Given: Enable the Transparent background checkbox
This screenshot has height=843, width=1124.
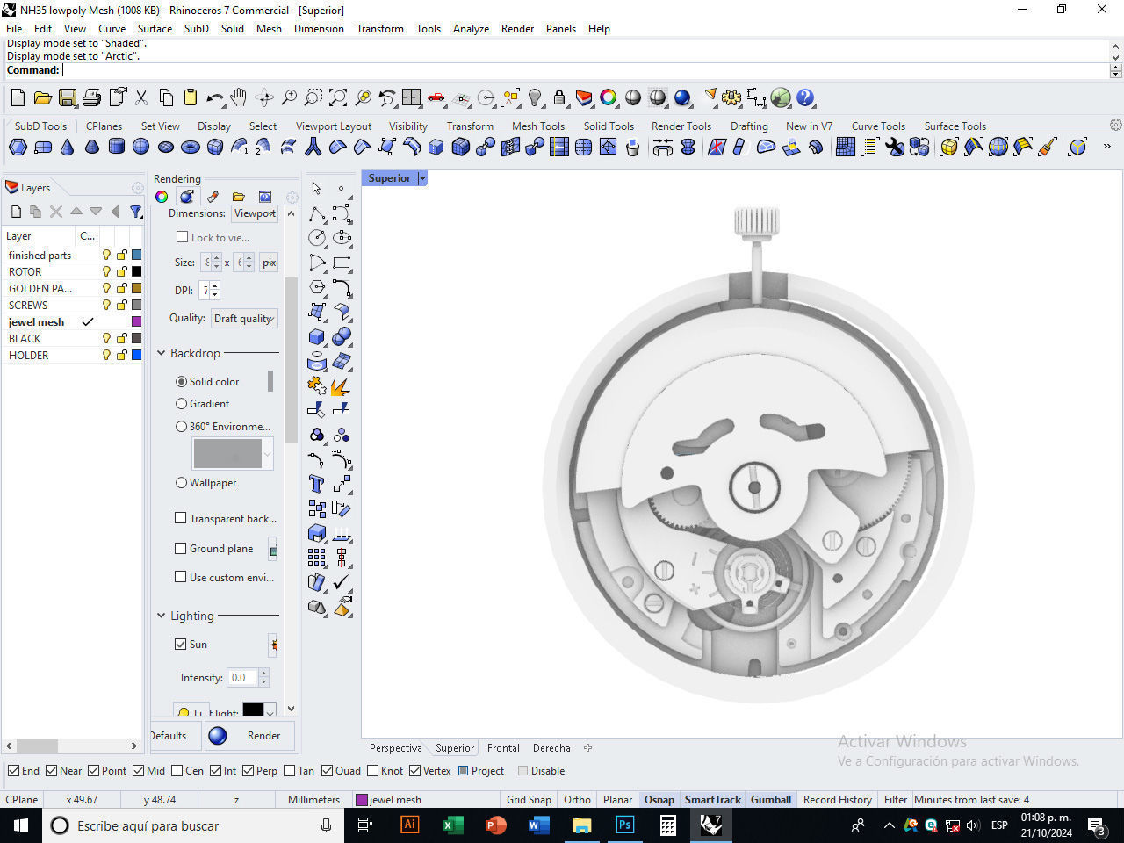Looking at the screenshot, I should point(181,518).
